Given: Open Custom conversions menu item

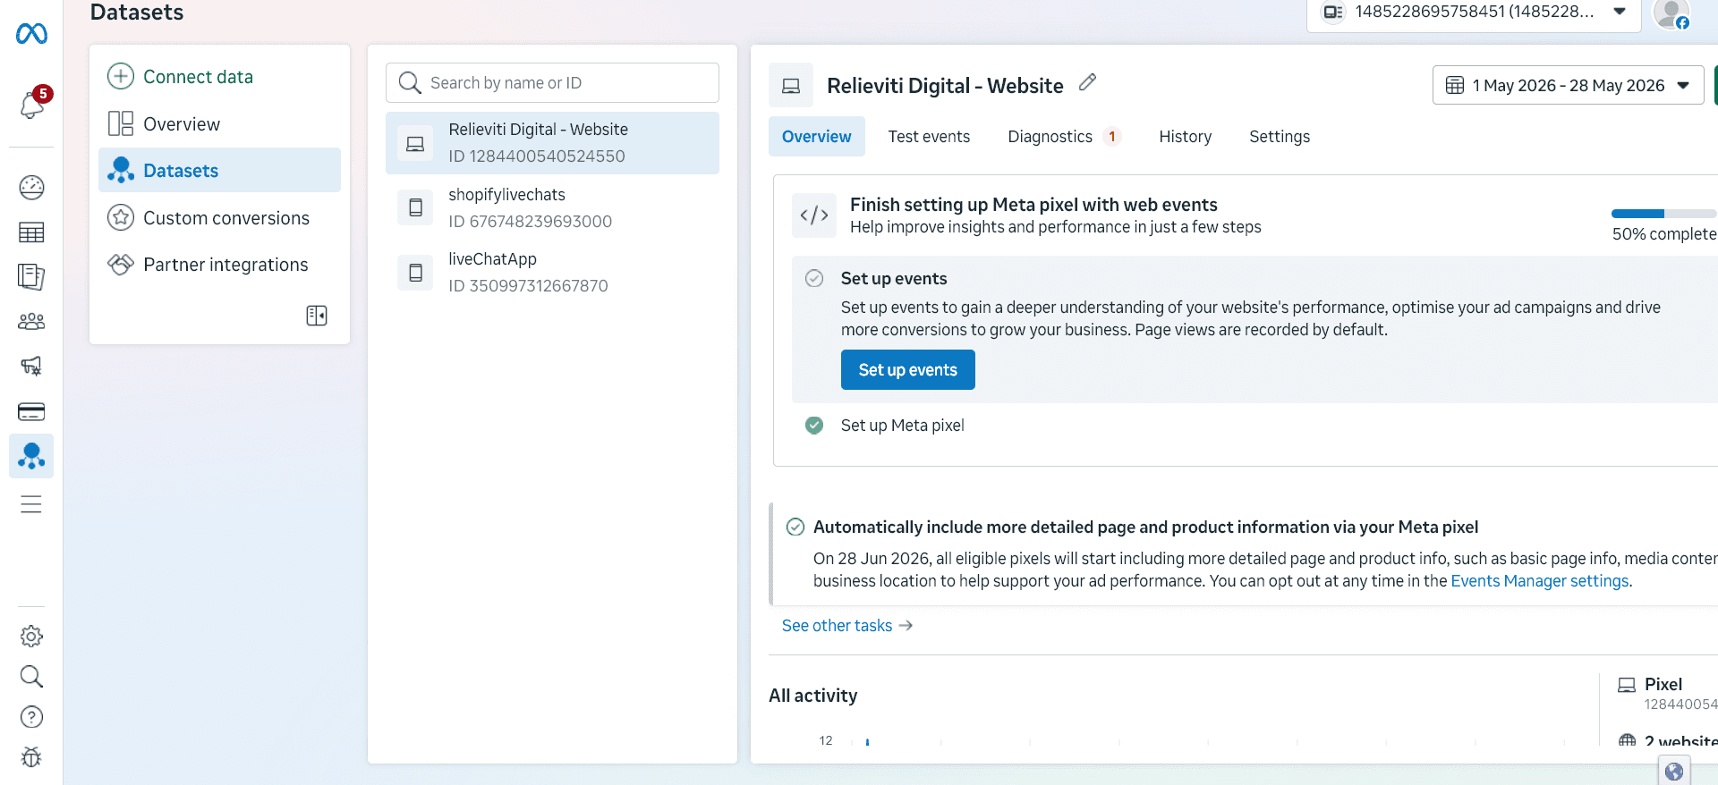Looking at the screenshot, I should 219,218.
